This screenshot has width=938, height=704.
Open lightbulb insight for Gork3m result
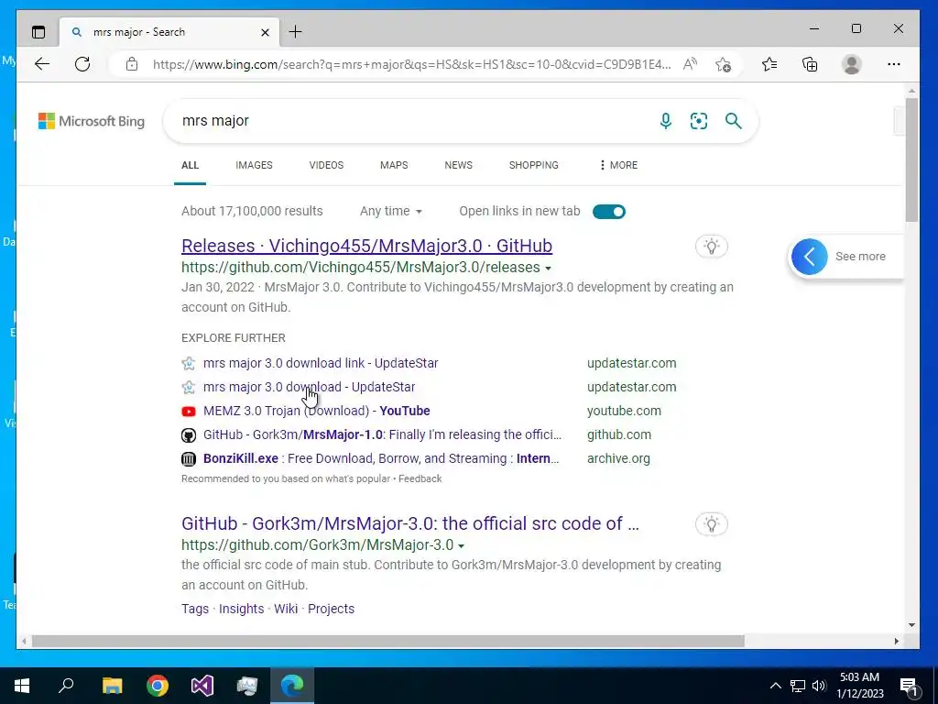coord(711,524)
